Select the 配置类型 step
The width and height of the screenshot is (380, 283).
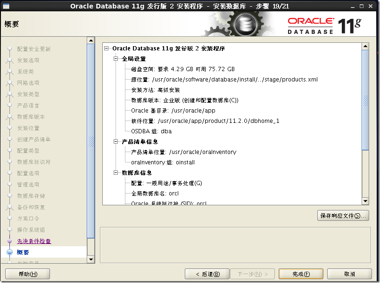pos(28,151)
